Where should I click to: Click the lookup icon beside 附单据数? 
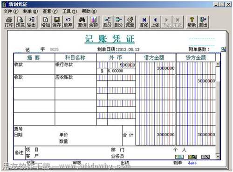pyautogui.click(x=223, y=49)
